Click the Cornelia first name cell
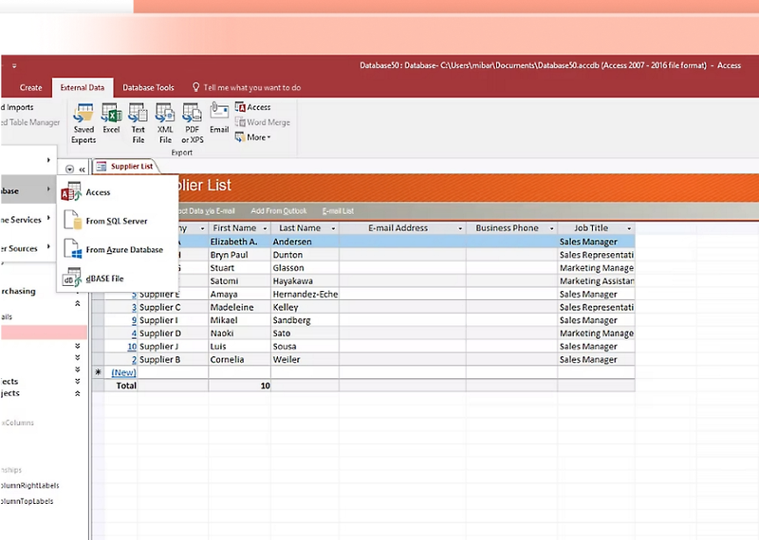The image size is (759, 540). click(x=240, y=360)
